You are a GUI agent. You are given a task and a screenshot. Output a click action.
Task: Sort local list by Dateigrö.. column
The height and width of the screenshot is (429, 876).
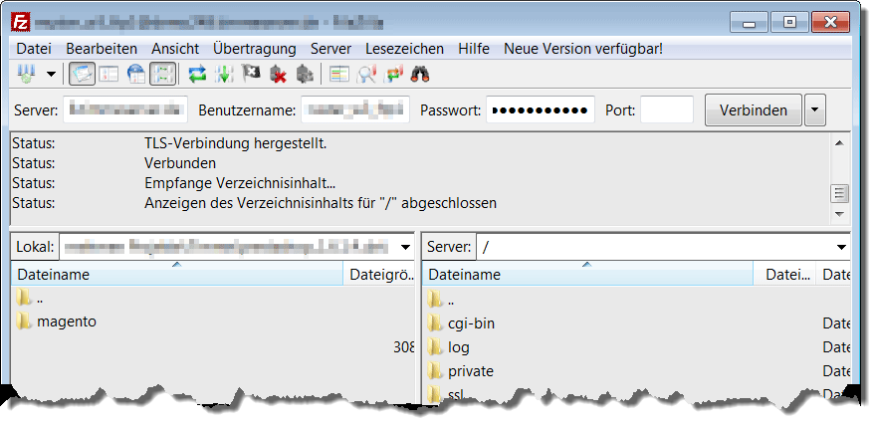click(x=379, y=274)
